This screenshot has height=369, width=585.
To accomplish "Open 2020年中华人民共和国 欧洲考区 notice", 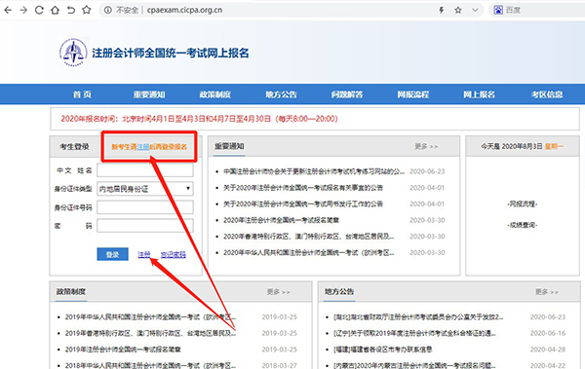I will pos(308,253).
